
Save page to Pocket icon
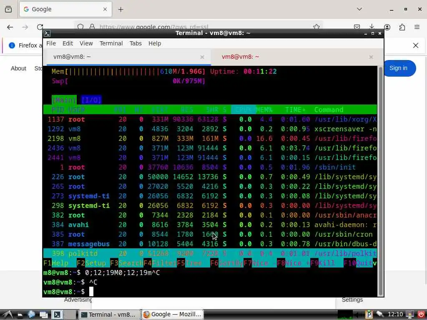click(x=357, y=27)
